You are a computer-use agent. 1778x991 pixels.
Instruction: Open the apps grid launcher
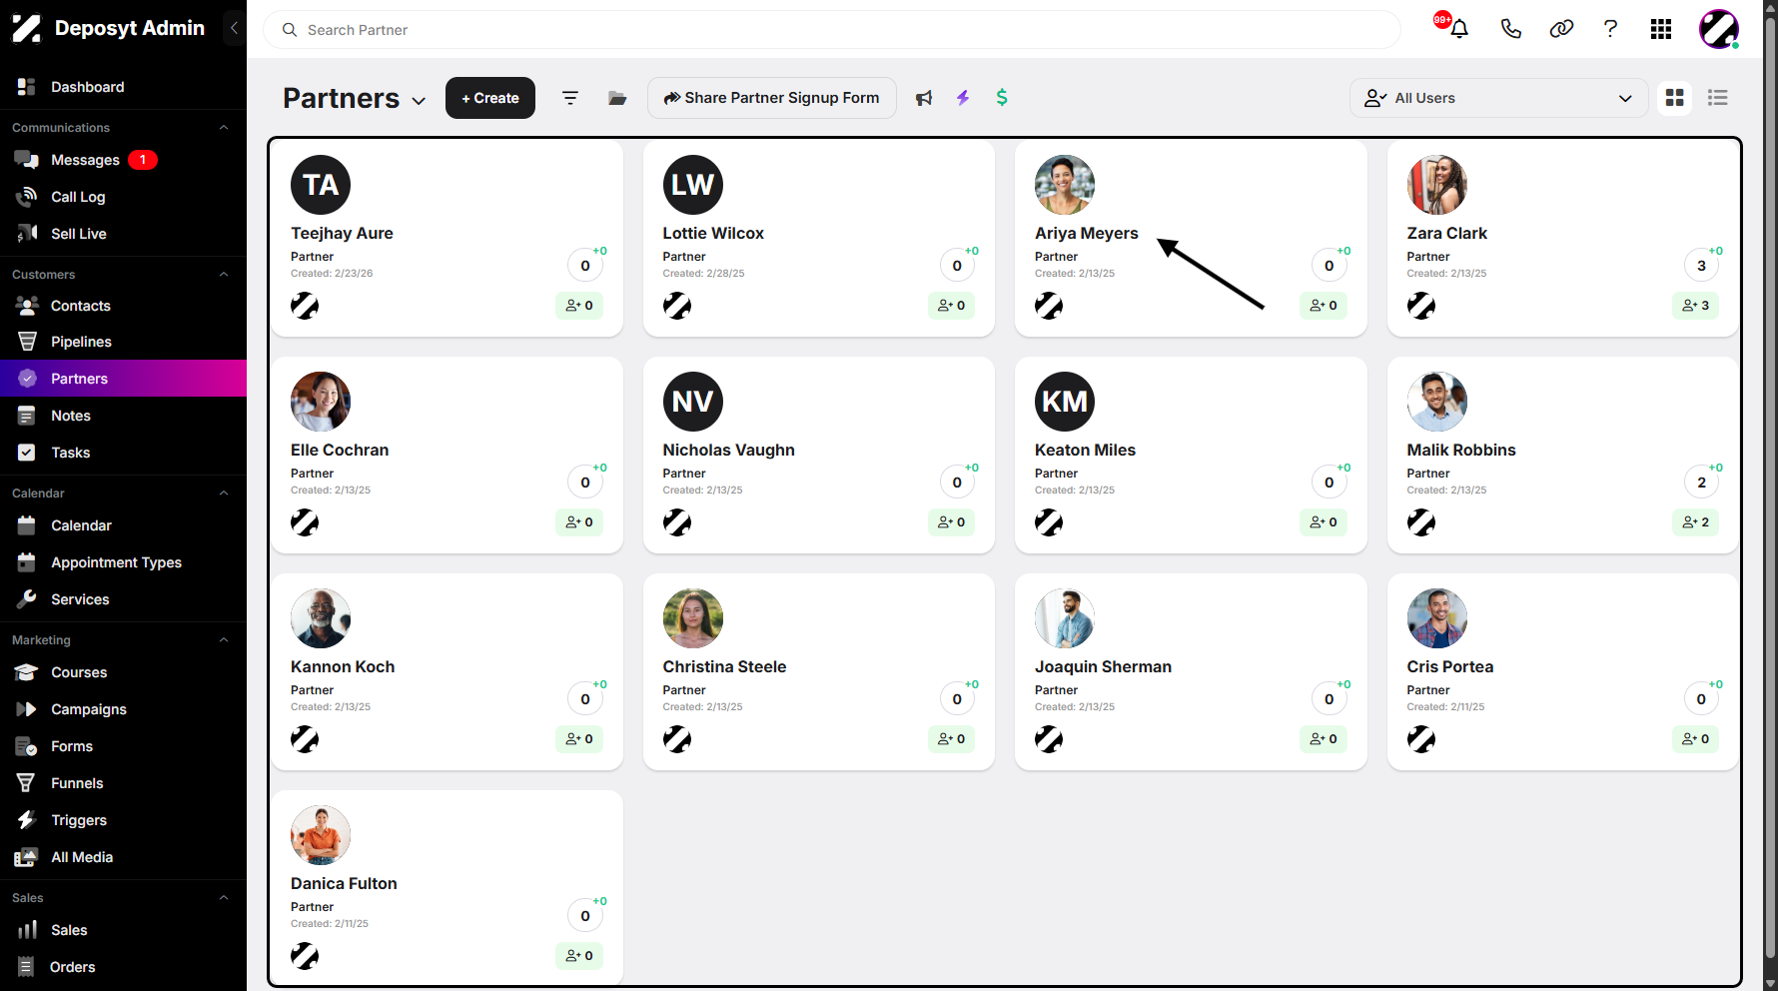coord(1661,29)
